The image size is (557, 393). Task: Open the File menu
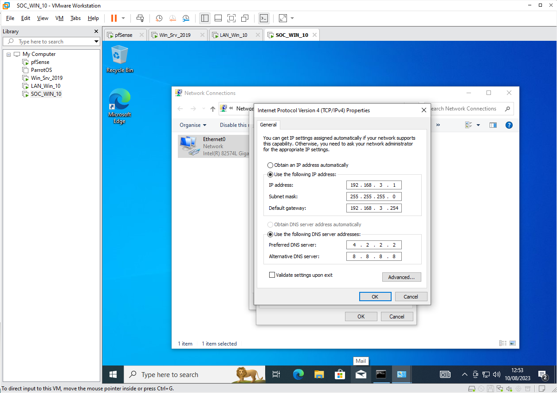[10, 18]
